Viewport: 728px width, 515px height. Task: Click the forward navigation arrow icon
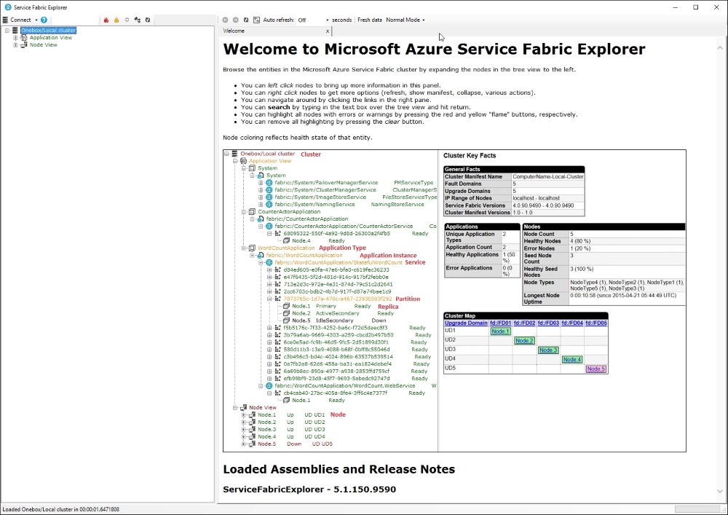[x=235, y=20]
